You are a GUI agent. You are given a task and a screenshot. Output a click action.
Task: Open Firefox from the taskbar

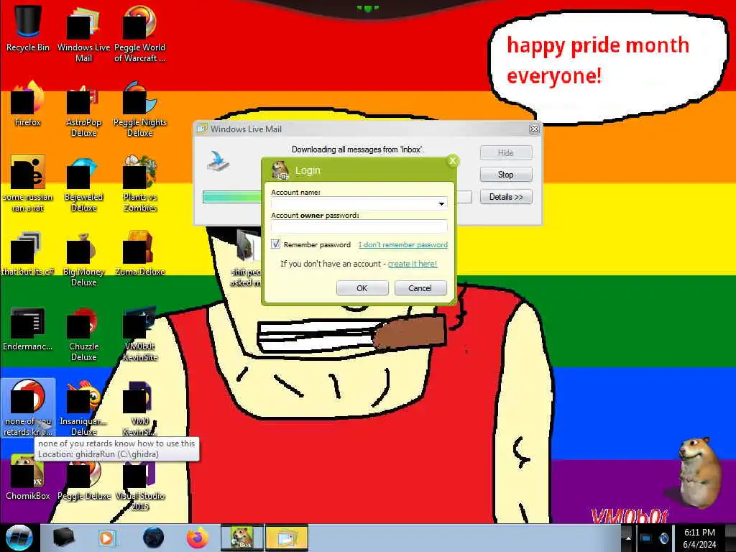click(198, 538)
